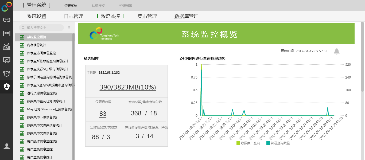Open the 日志管理 menu

[x=73, y=16]
